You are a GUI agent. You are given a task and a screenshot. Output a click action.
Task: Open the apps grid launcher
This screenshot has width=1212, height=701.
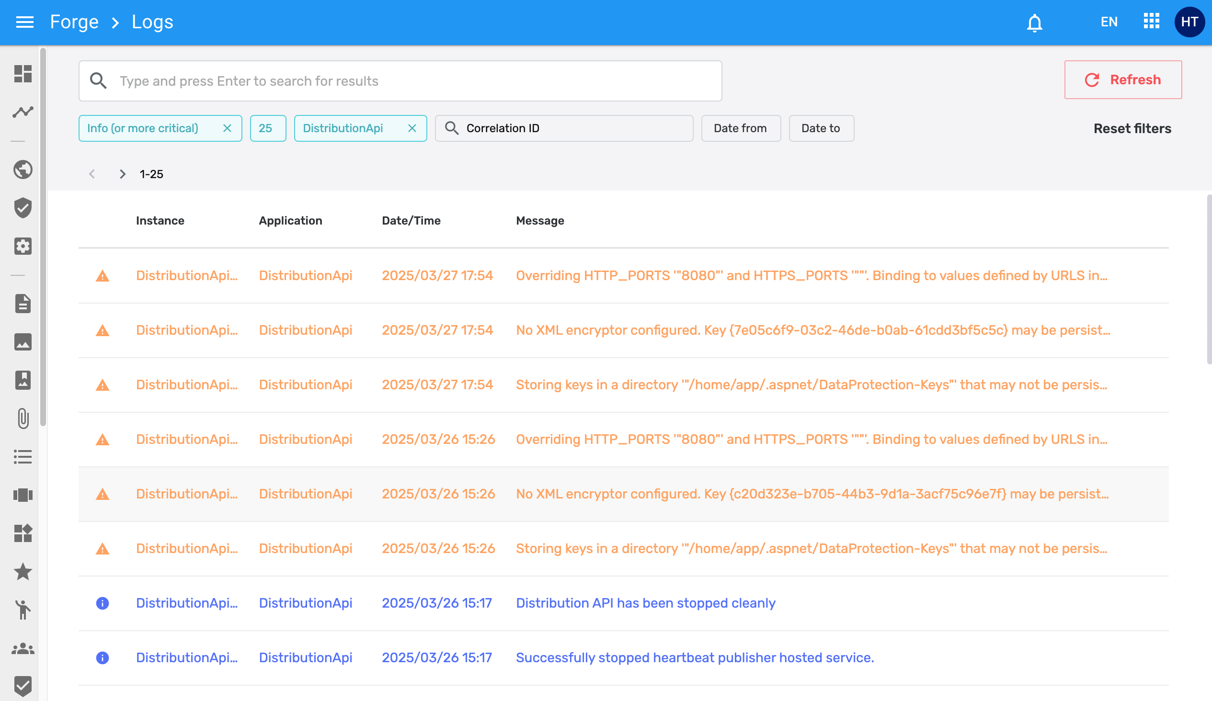point(1152,21)
